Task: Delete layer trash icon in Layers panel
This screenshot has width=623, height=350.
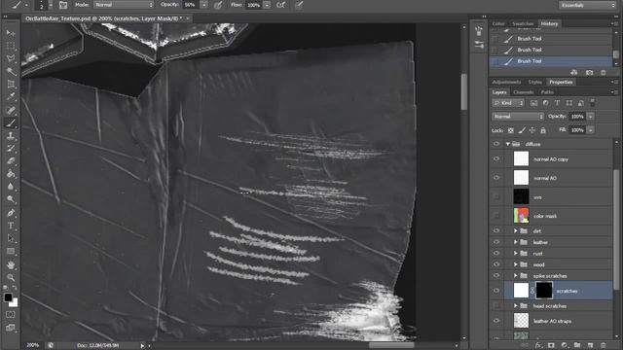Action: 604,345
